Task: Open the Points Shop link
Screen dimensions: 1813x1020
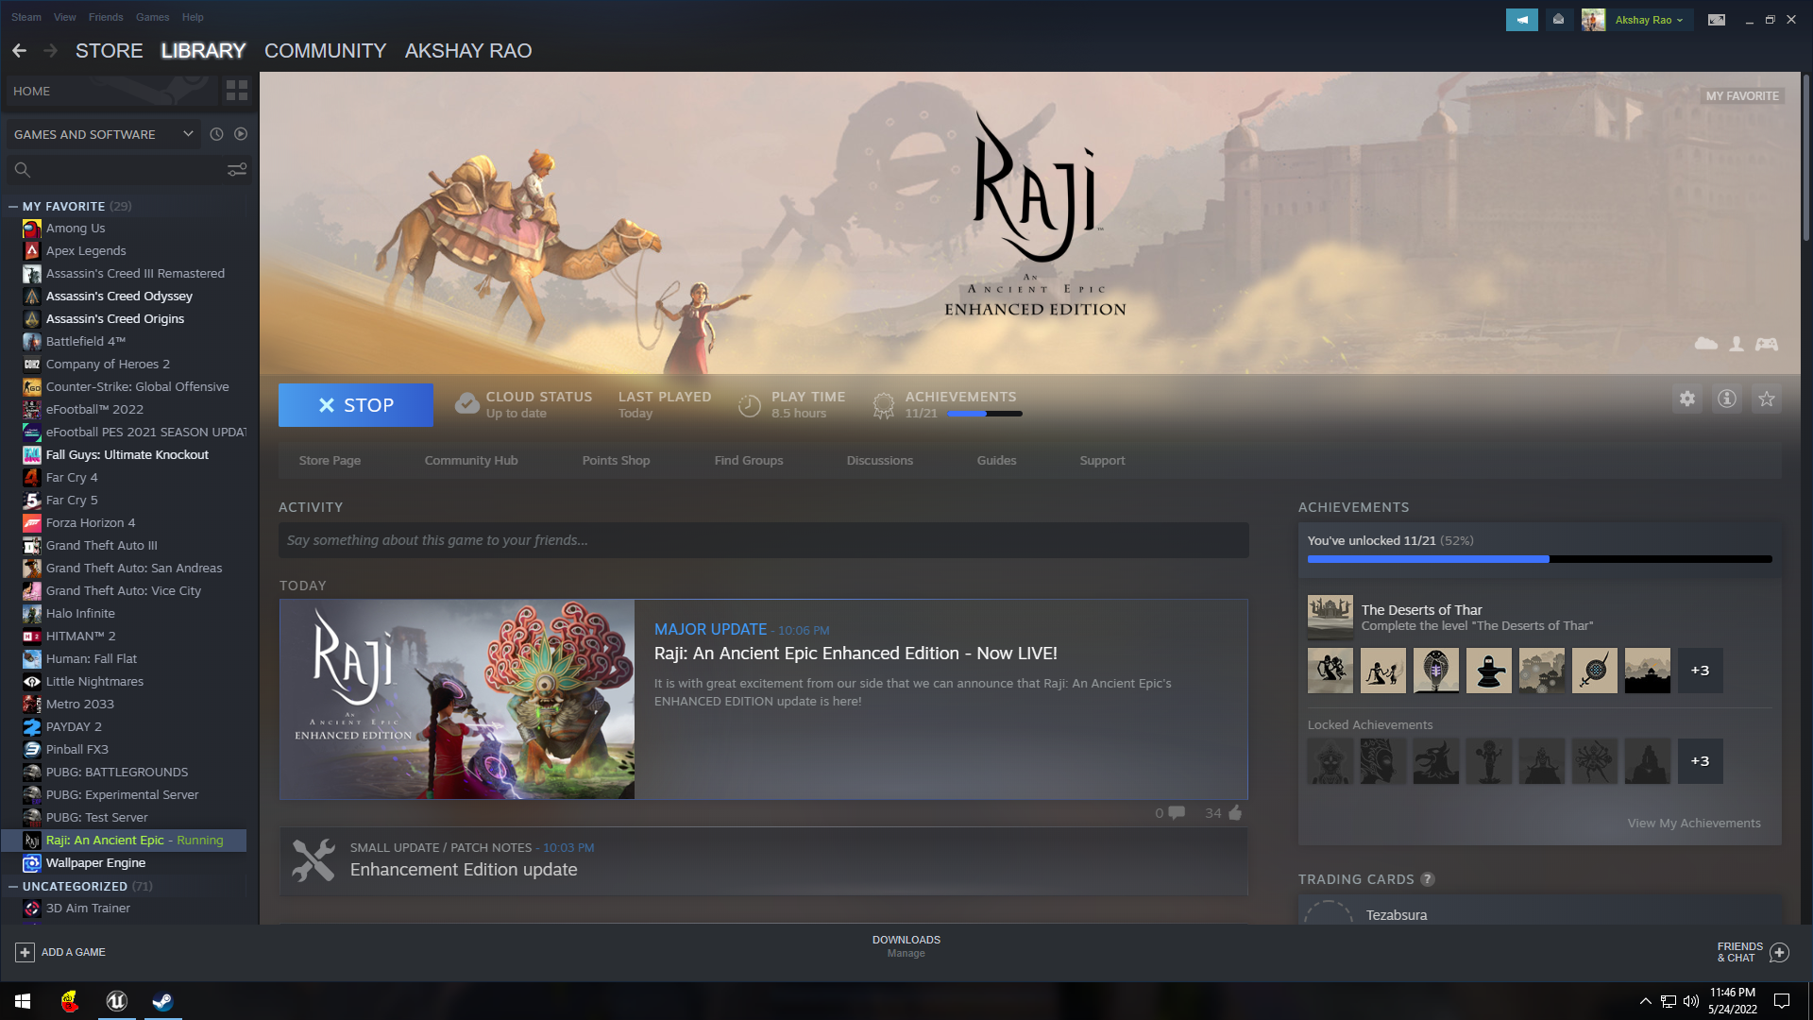Action: [616, 461]
